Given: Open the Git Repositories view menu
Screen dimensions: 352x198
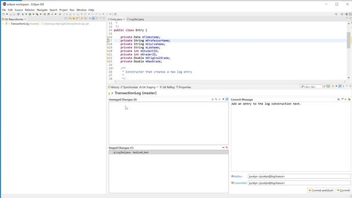Looking at the screenshot, I should coord(97,18).
